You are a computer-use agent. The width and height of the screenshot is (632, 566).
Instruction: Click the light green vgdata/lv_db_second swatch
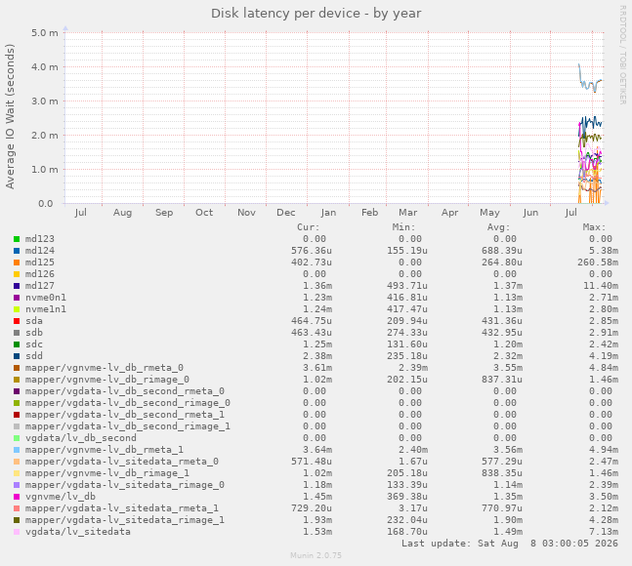pyautogui.click(x=17, y=438)
